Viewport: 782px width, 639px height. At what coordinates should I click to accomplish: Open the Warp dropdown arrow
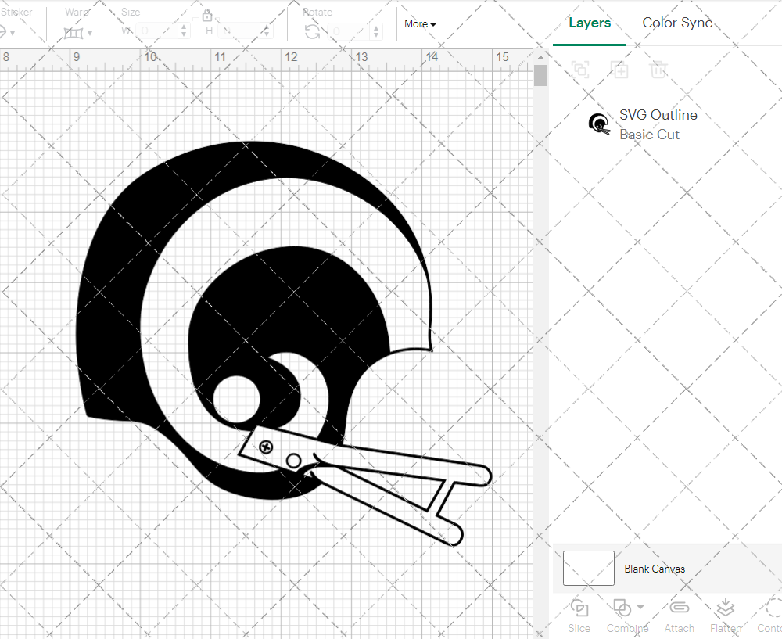[90, 34]
